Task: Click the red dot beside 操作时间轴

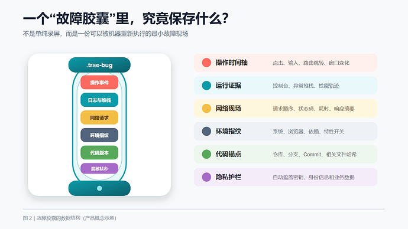Action: coord(206,63)
